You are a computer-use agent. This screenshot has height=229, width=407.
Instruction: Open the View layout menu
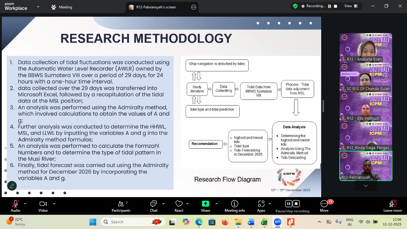[351, 6]
